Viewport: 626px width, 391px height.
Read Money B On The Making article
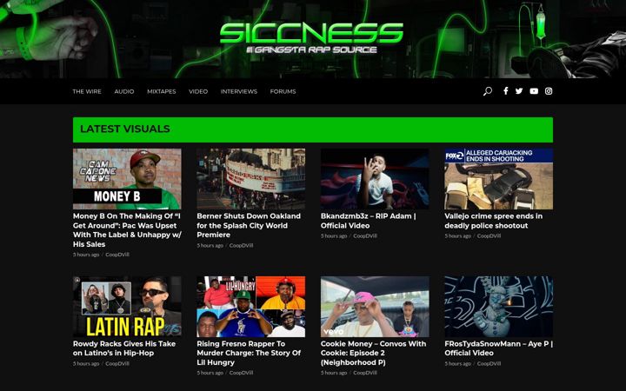(127, 230)
